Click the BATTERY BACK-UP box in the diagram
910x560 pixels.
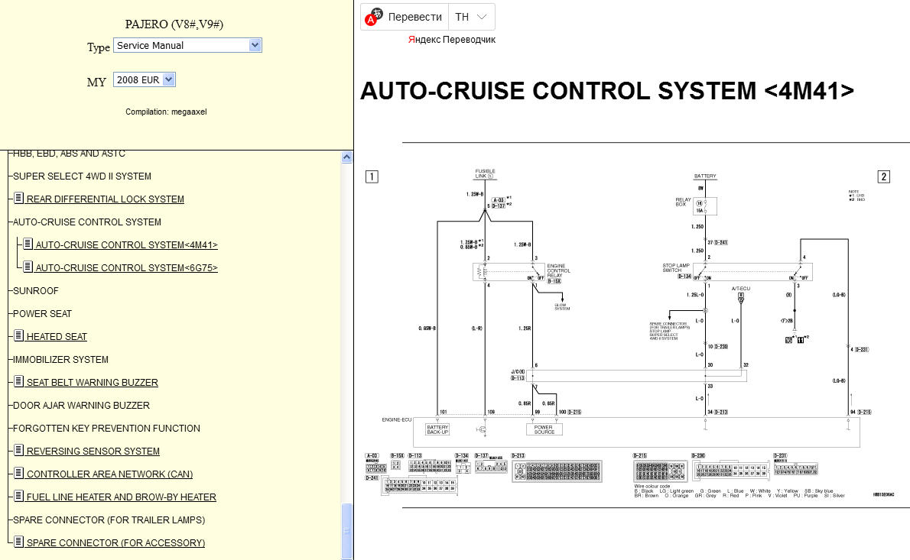pyautogui.click(x=437, y=429)
